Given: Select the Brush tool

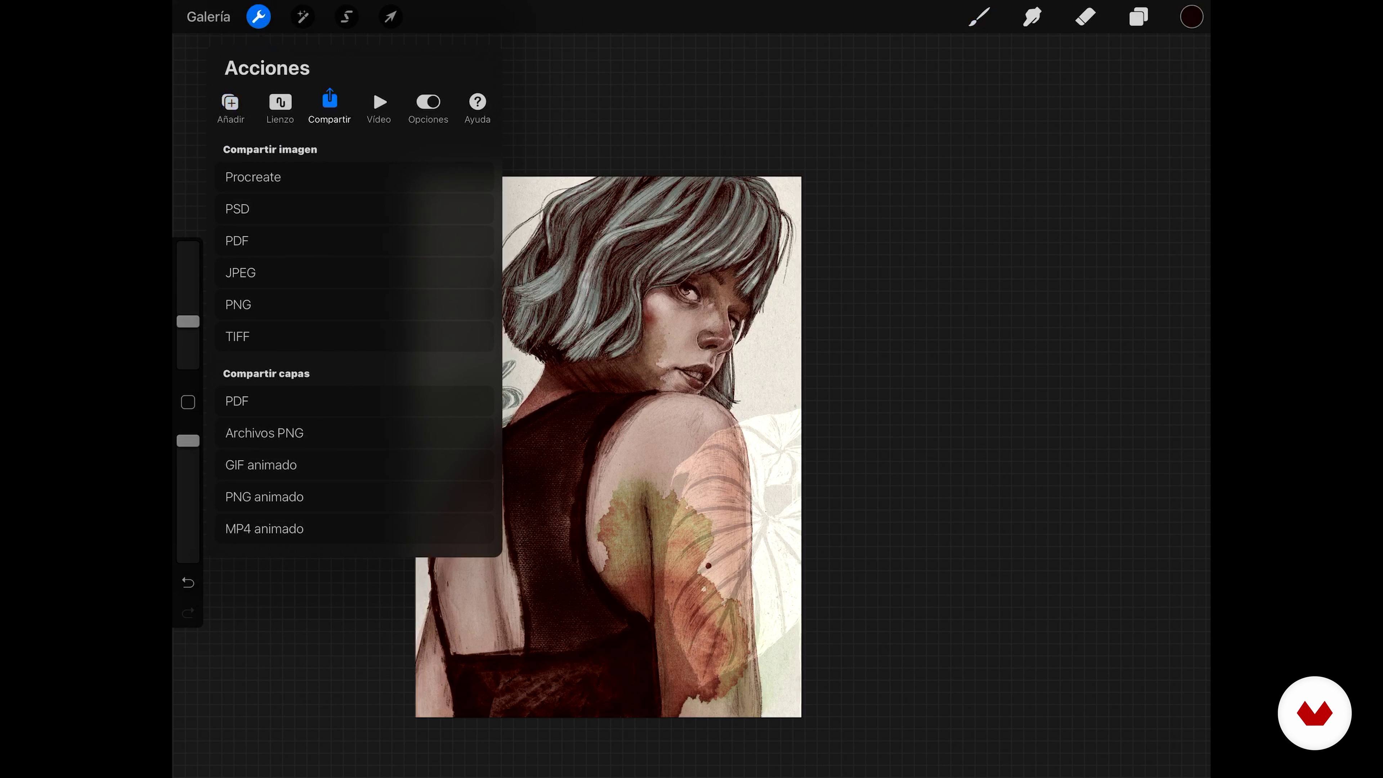Looking at the screenshot, I should click(x=979, y=17).
